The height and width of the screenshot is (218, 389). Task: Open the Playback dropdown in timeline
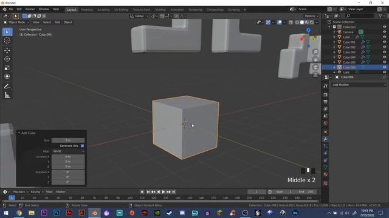(x=20, y=192)
